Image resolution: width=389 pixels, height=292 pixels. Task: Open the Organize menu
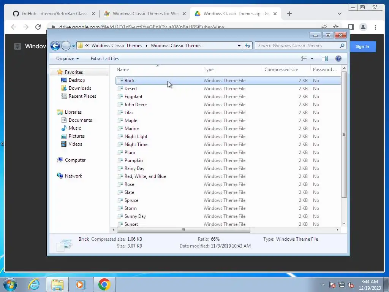68,59
